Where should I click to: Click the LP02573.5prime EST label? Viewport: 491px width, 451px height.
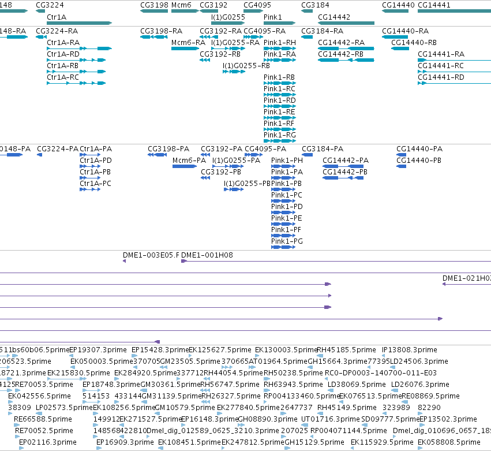(64, 408)
